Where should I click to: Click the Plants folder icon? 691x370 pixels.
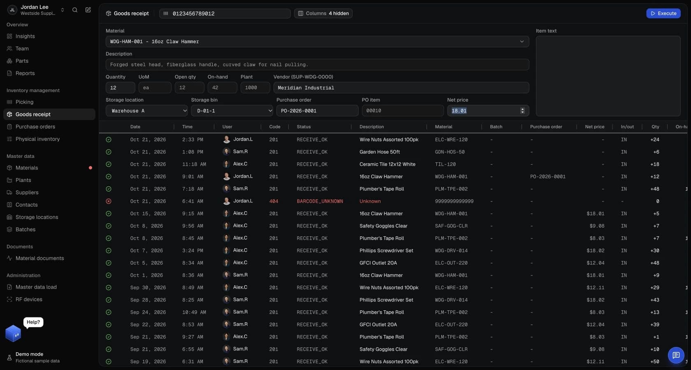click(x=9, y=180)
